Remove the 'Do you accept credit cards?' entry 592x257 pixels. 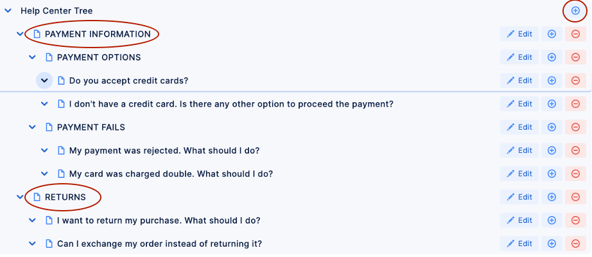click(575, 80)
